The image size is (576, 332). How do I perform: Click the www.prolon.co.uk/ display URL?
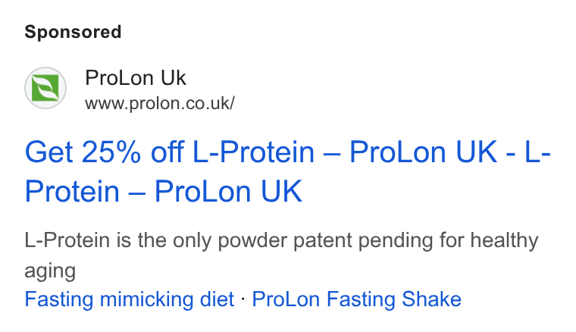click(160, 103)
